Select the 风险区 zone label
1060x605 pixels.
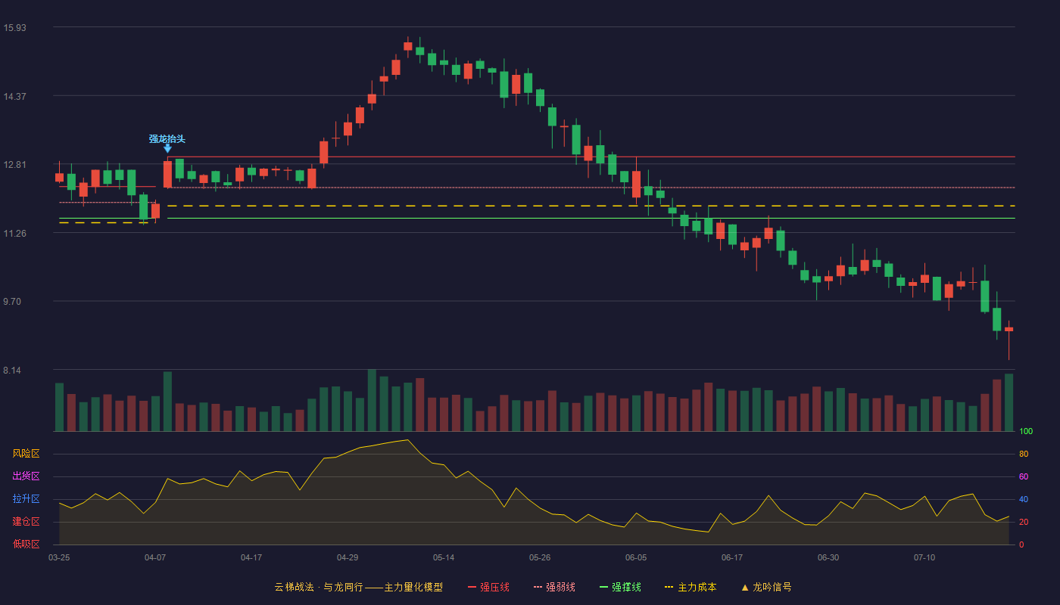(x=26, y=454)
